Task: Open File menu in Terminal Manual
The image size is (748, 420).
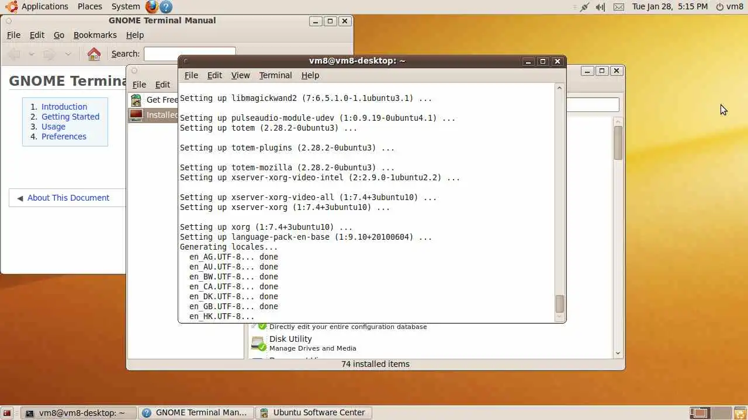Action: point(13,35)
